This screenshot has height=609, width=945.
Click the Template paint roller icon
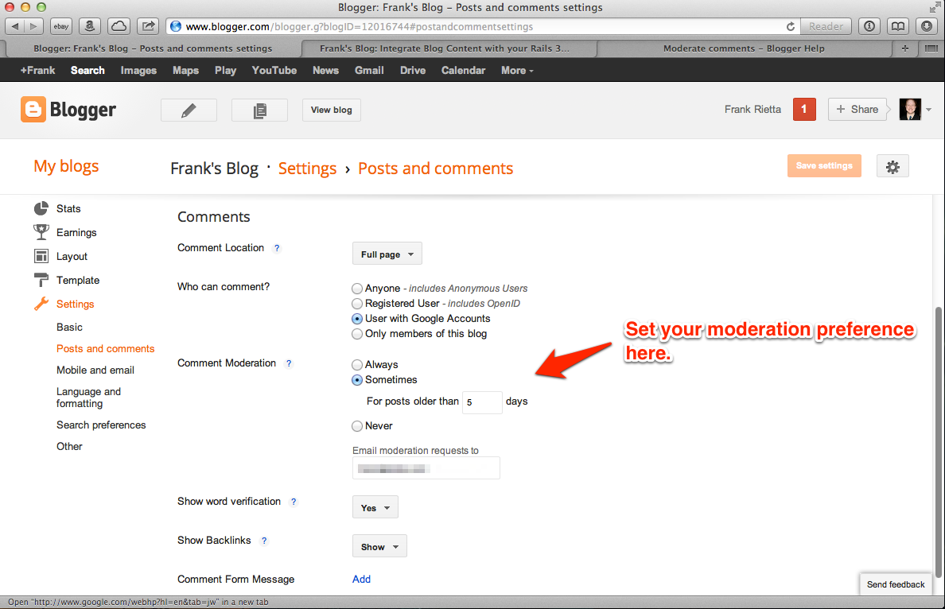(x=41, y=280)
